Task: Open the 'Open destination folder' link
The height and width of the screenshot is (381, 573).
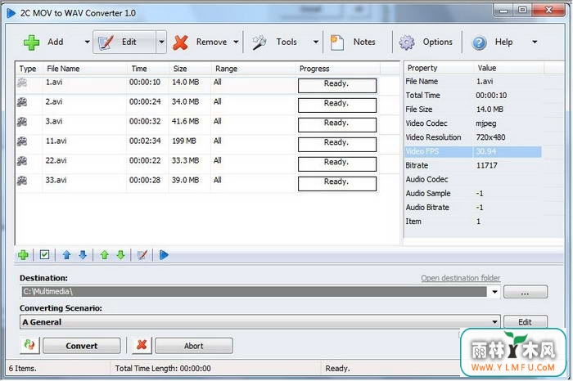Action: 460,278
